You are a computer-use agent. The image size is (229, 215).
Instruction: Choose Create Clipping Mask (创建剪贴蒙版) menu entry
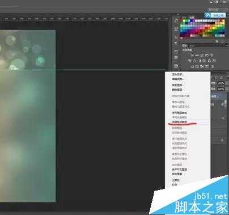click(180, 122)
